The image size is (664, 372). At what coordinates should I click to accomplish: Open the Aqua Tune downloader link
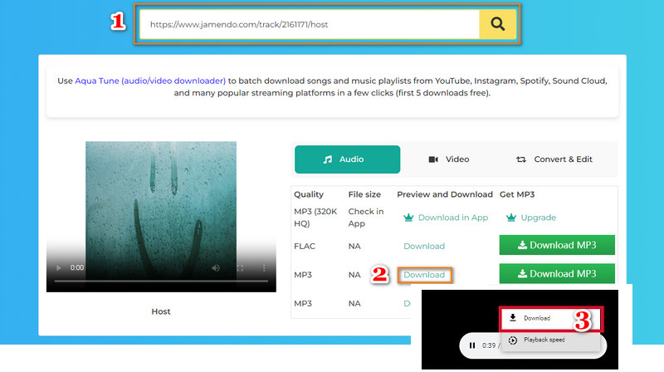150,81
